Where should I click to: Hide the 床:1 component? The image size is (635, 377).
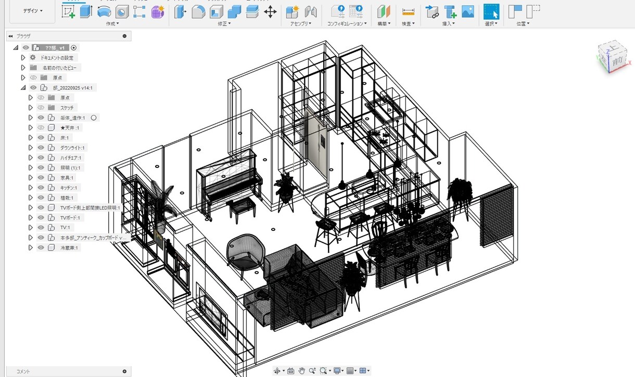41,137
